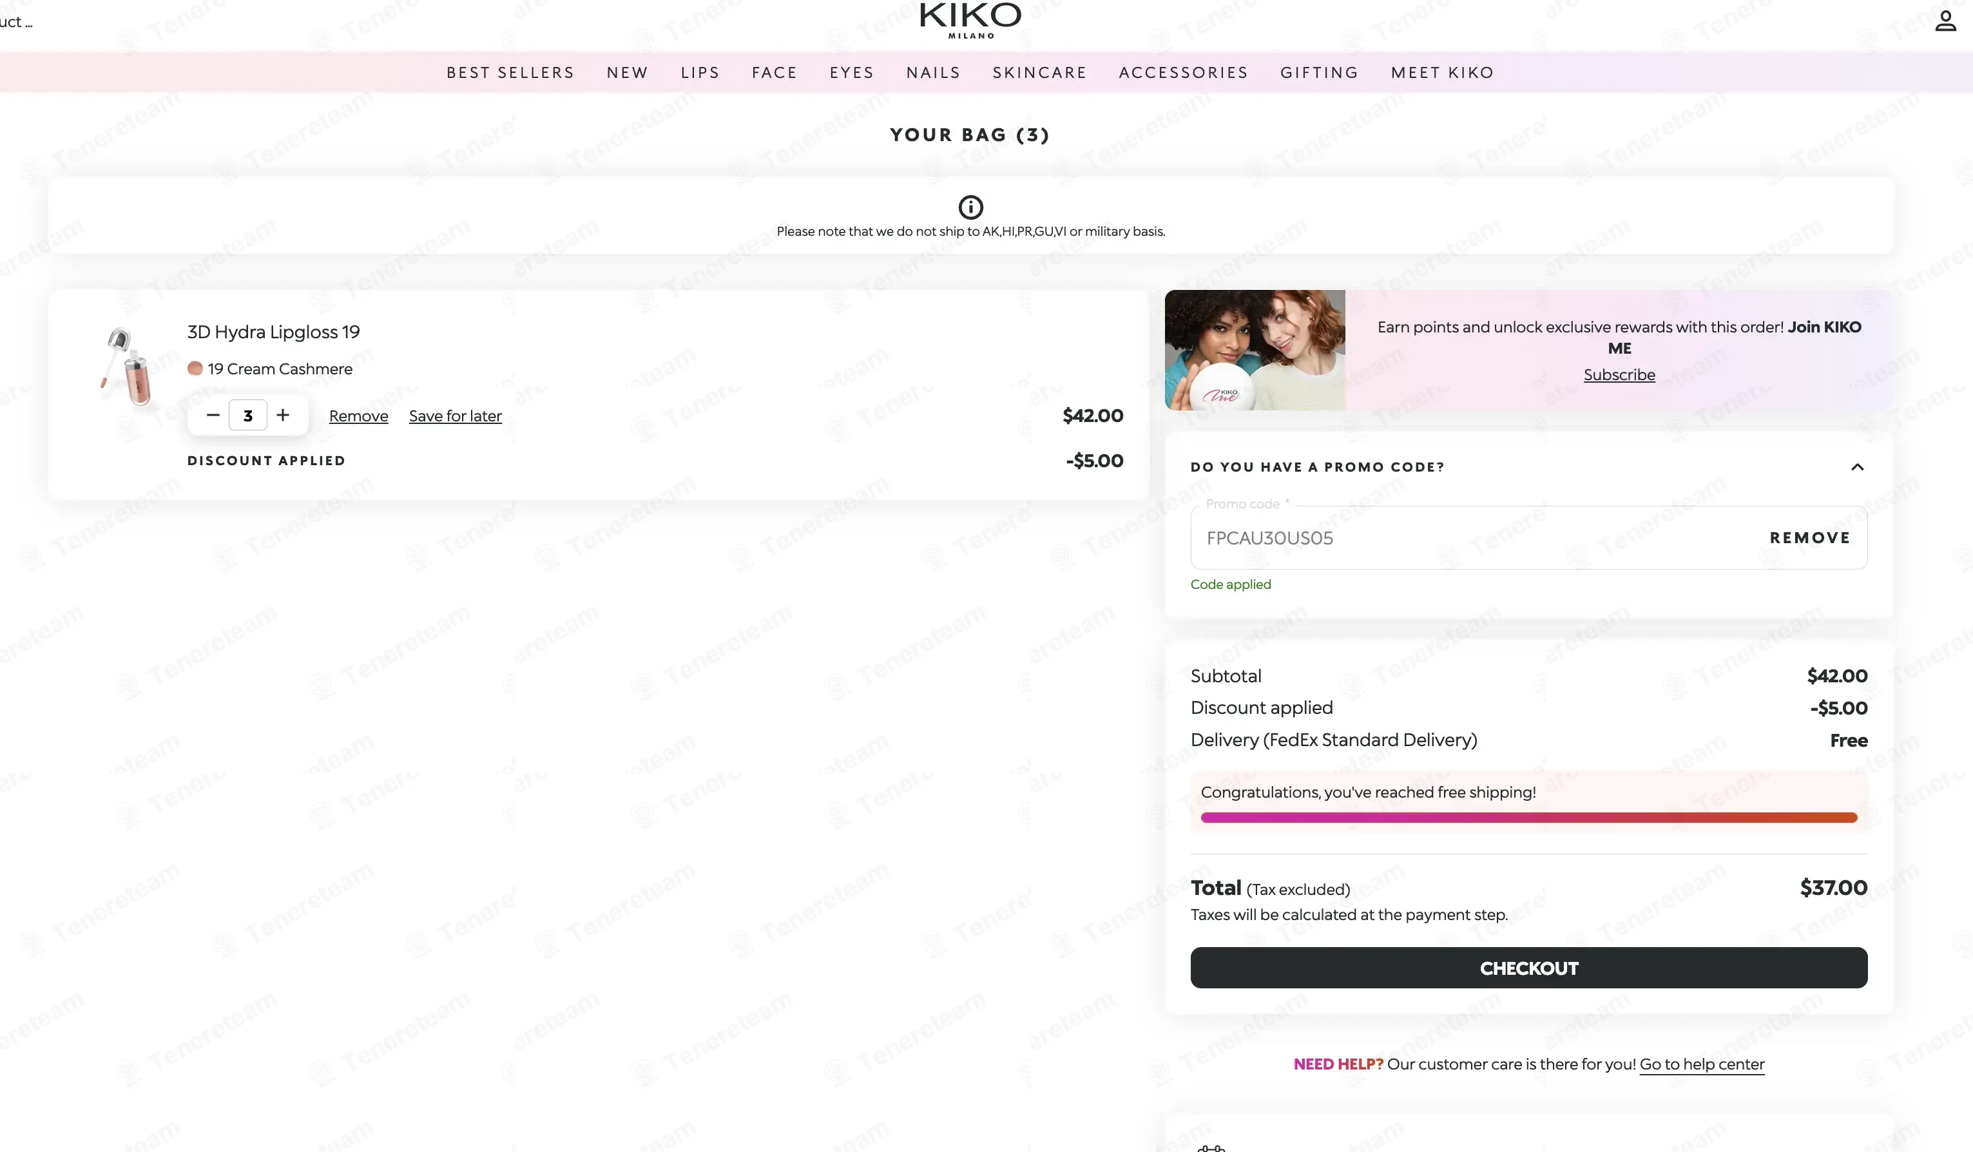1973x1152 pixels.
Task: Proceed with the CHECKOUT button
Action: (1528, 968)
